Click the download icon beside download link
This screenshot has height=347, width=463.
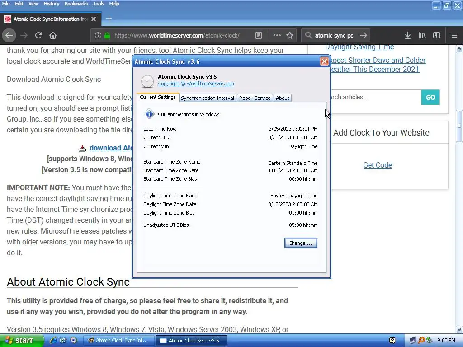[x=82, y=148]
